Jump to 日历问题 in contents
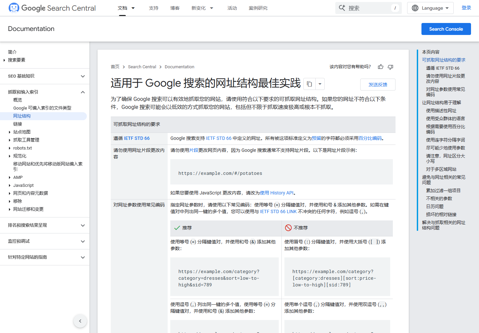479x333 pixels. click(x=435, y=206)
